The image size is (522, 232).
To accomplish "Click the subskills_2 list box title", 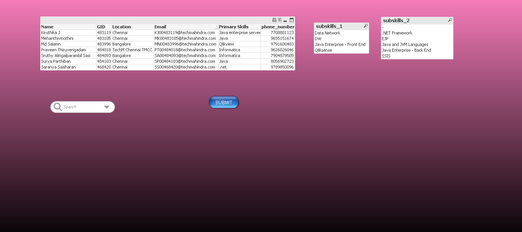I will pos(396,20).
